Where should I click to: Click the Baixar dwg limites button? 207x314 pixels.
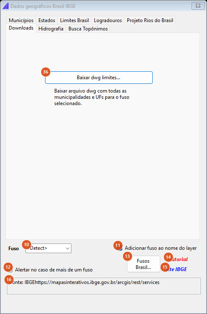tap(99, 78)
